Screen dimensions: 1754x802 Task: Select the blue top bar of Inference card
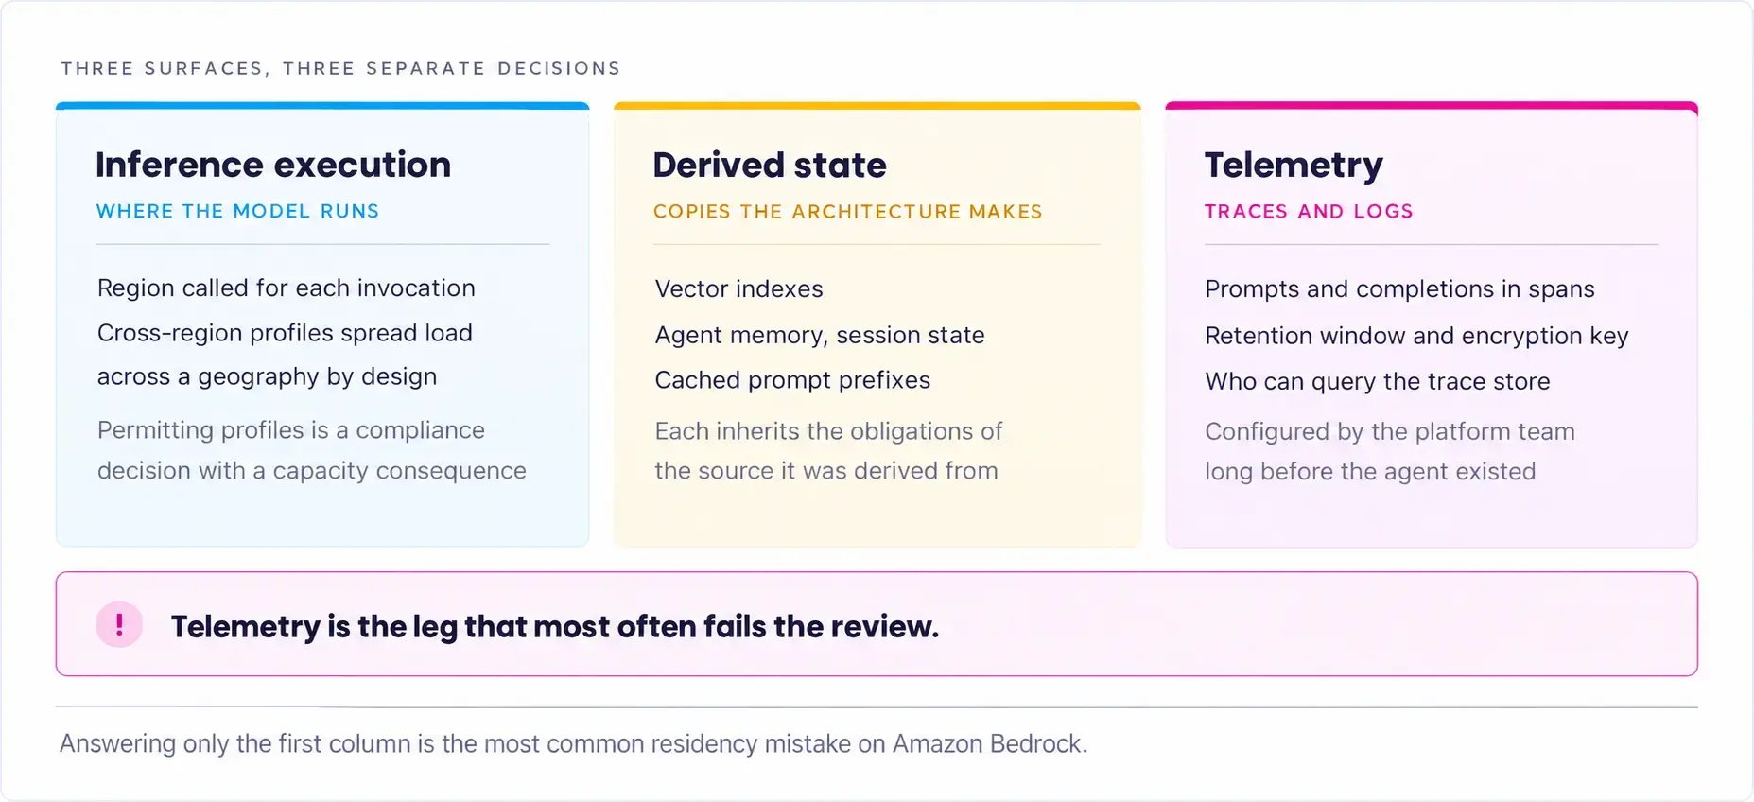tap(322, 106)
